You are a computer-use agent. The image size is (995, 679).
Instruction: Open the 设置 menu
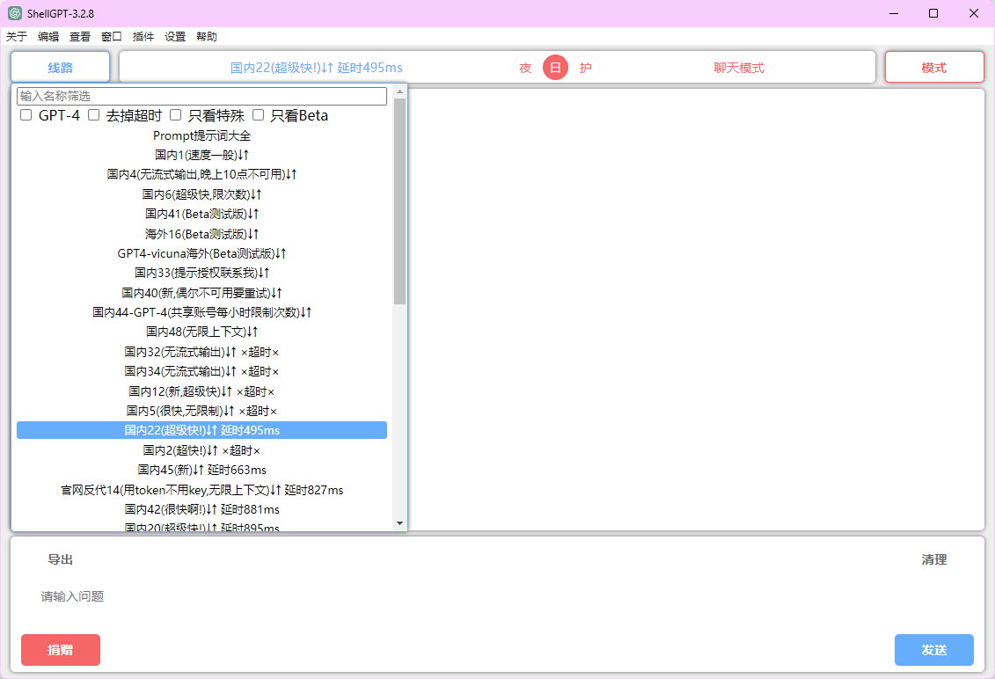point(175,37)
